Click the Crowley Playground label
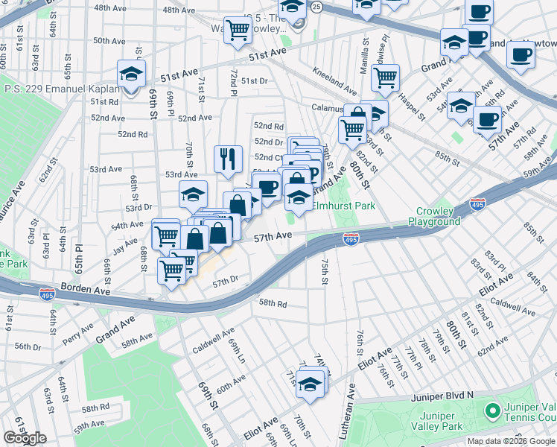Screen dimensions: 557x447 pyautogui.click(x=434, y=216)
